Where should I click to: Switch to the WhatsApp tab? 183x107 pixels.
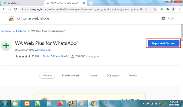coord(22,3)
